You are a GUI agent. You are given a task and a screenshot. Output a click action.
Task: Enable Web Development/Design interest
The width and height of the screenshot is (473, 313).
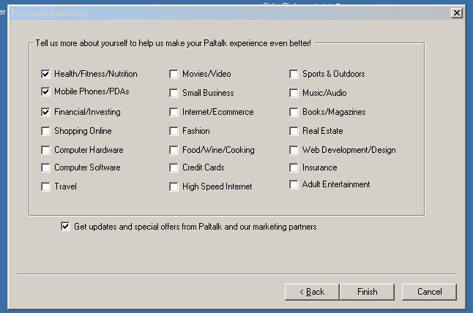point(294,150)
